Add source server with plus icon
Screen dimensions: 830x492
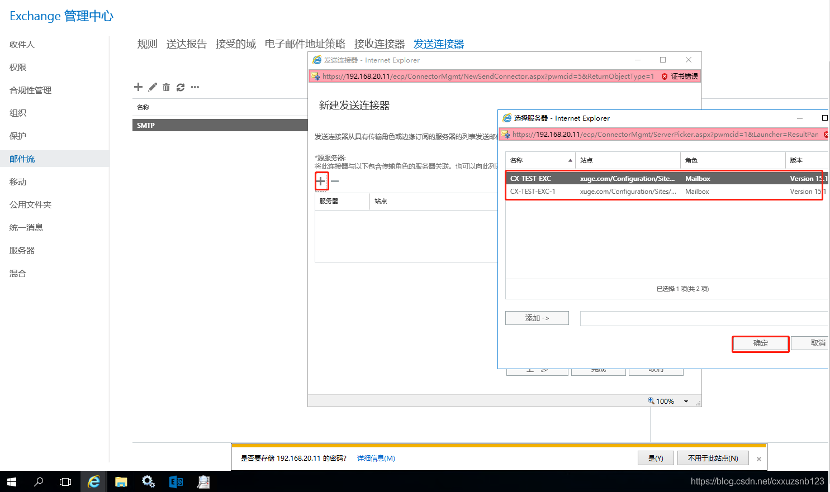(321, 181)
